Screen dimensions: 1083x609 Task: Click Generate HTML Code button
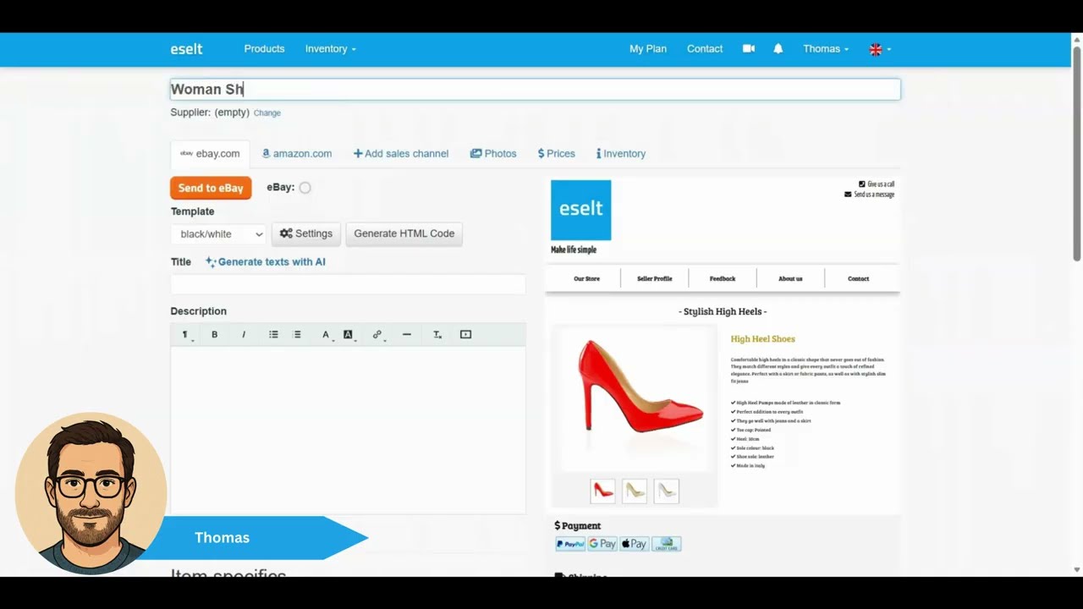[x=404, y=234]
